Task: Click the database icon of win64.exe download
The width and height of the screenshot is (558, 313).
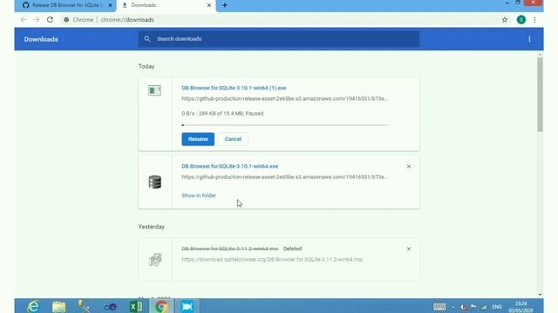Action: [x=155, y=182]
